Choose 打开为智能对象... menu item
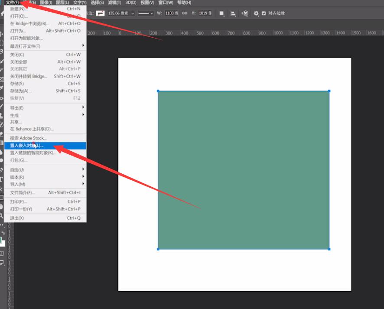Image resolution: width=384 pixels, height=309 pixels. (46, 38)
